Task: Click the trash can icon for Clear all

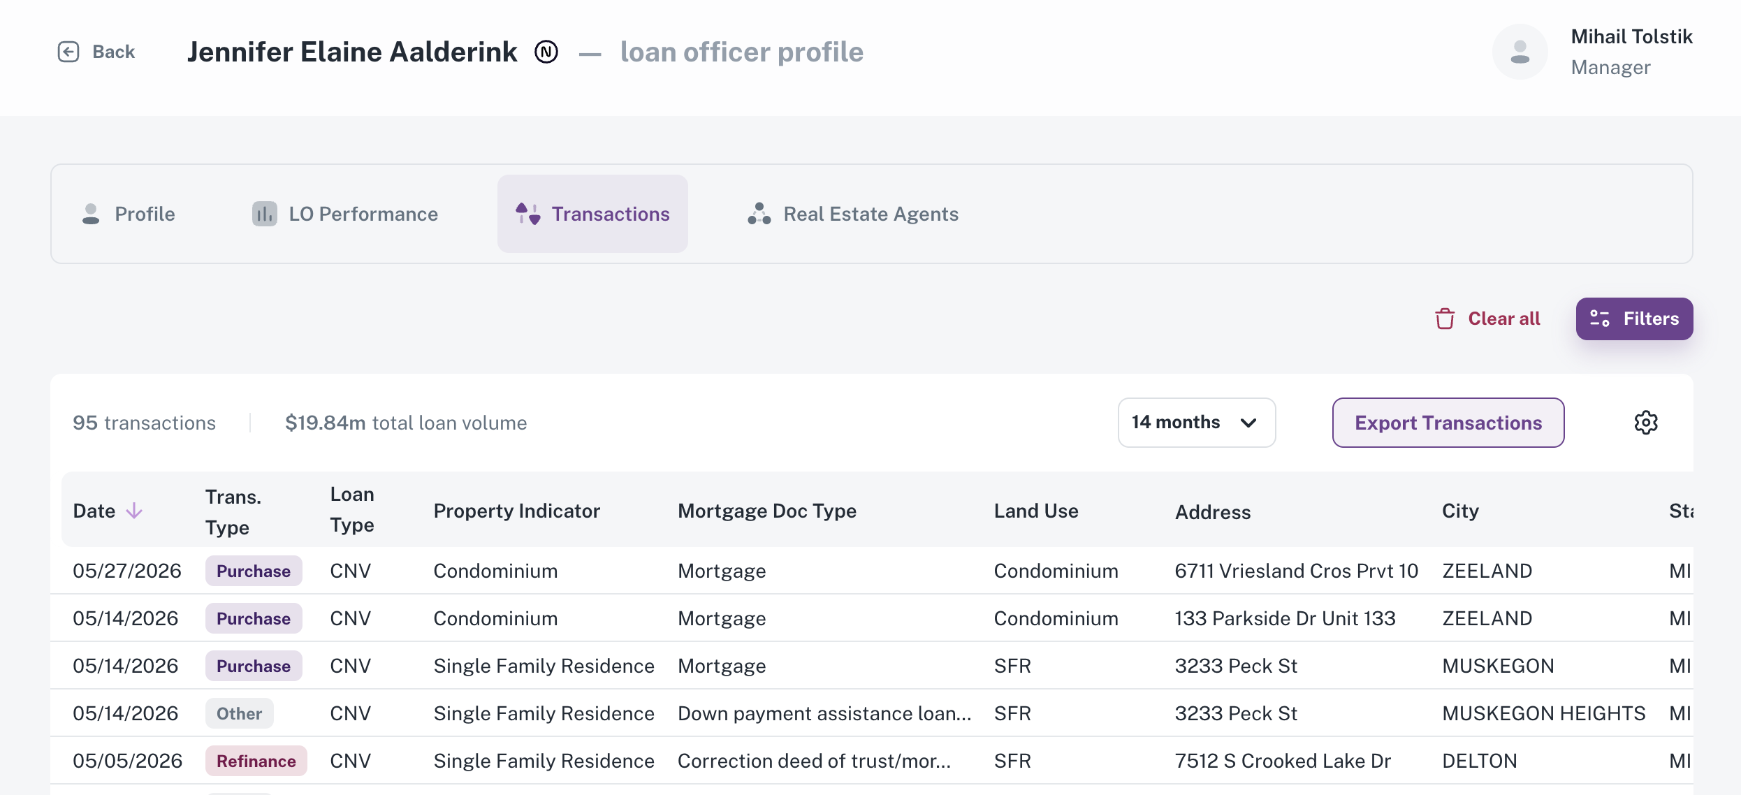Action: pos(1445,319)
